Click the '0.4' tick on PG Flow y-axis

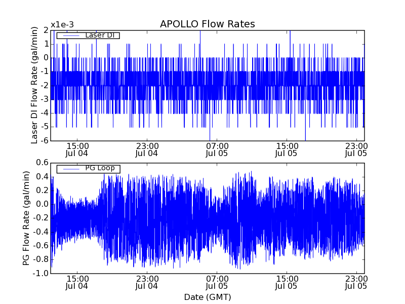[x=43, y=177]
